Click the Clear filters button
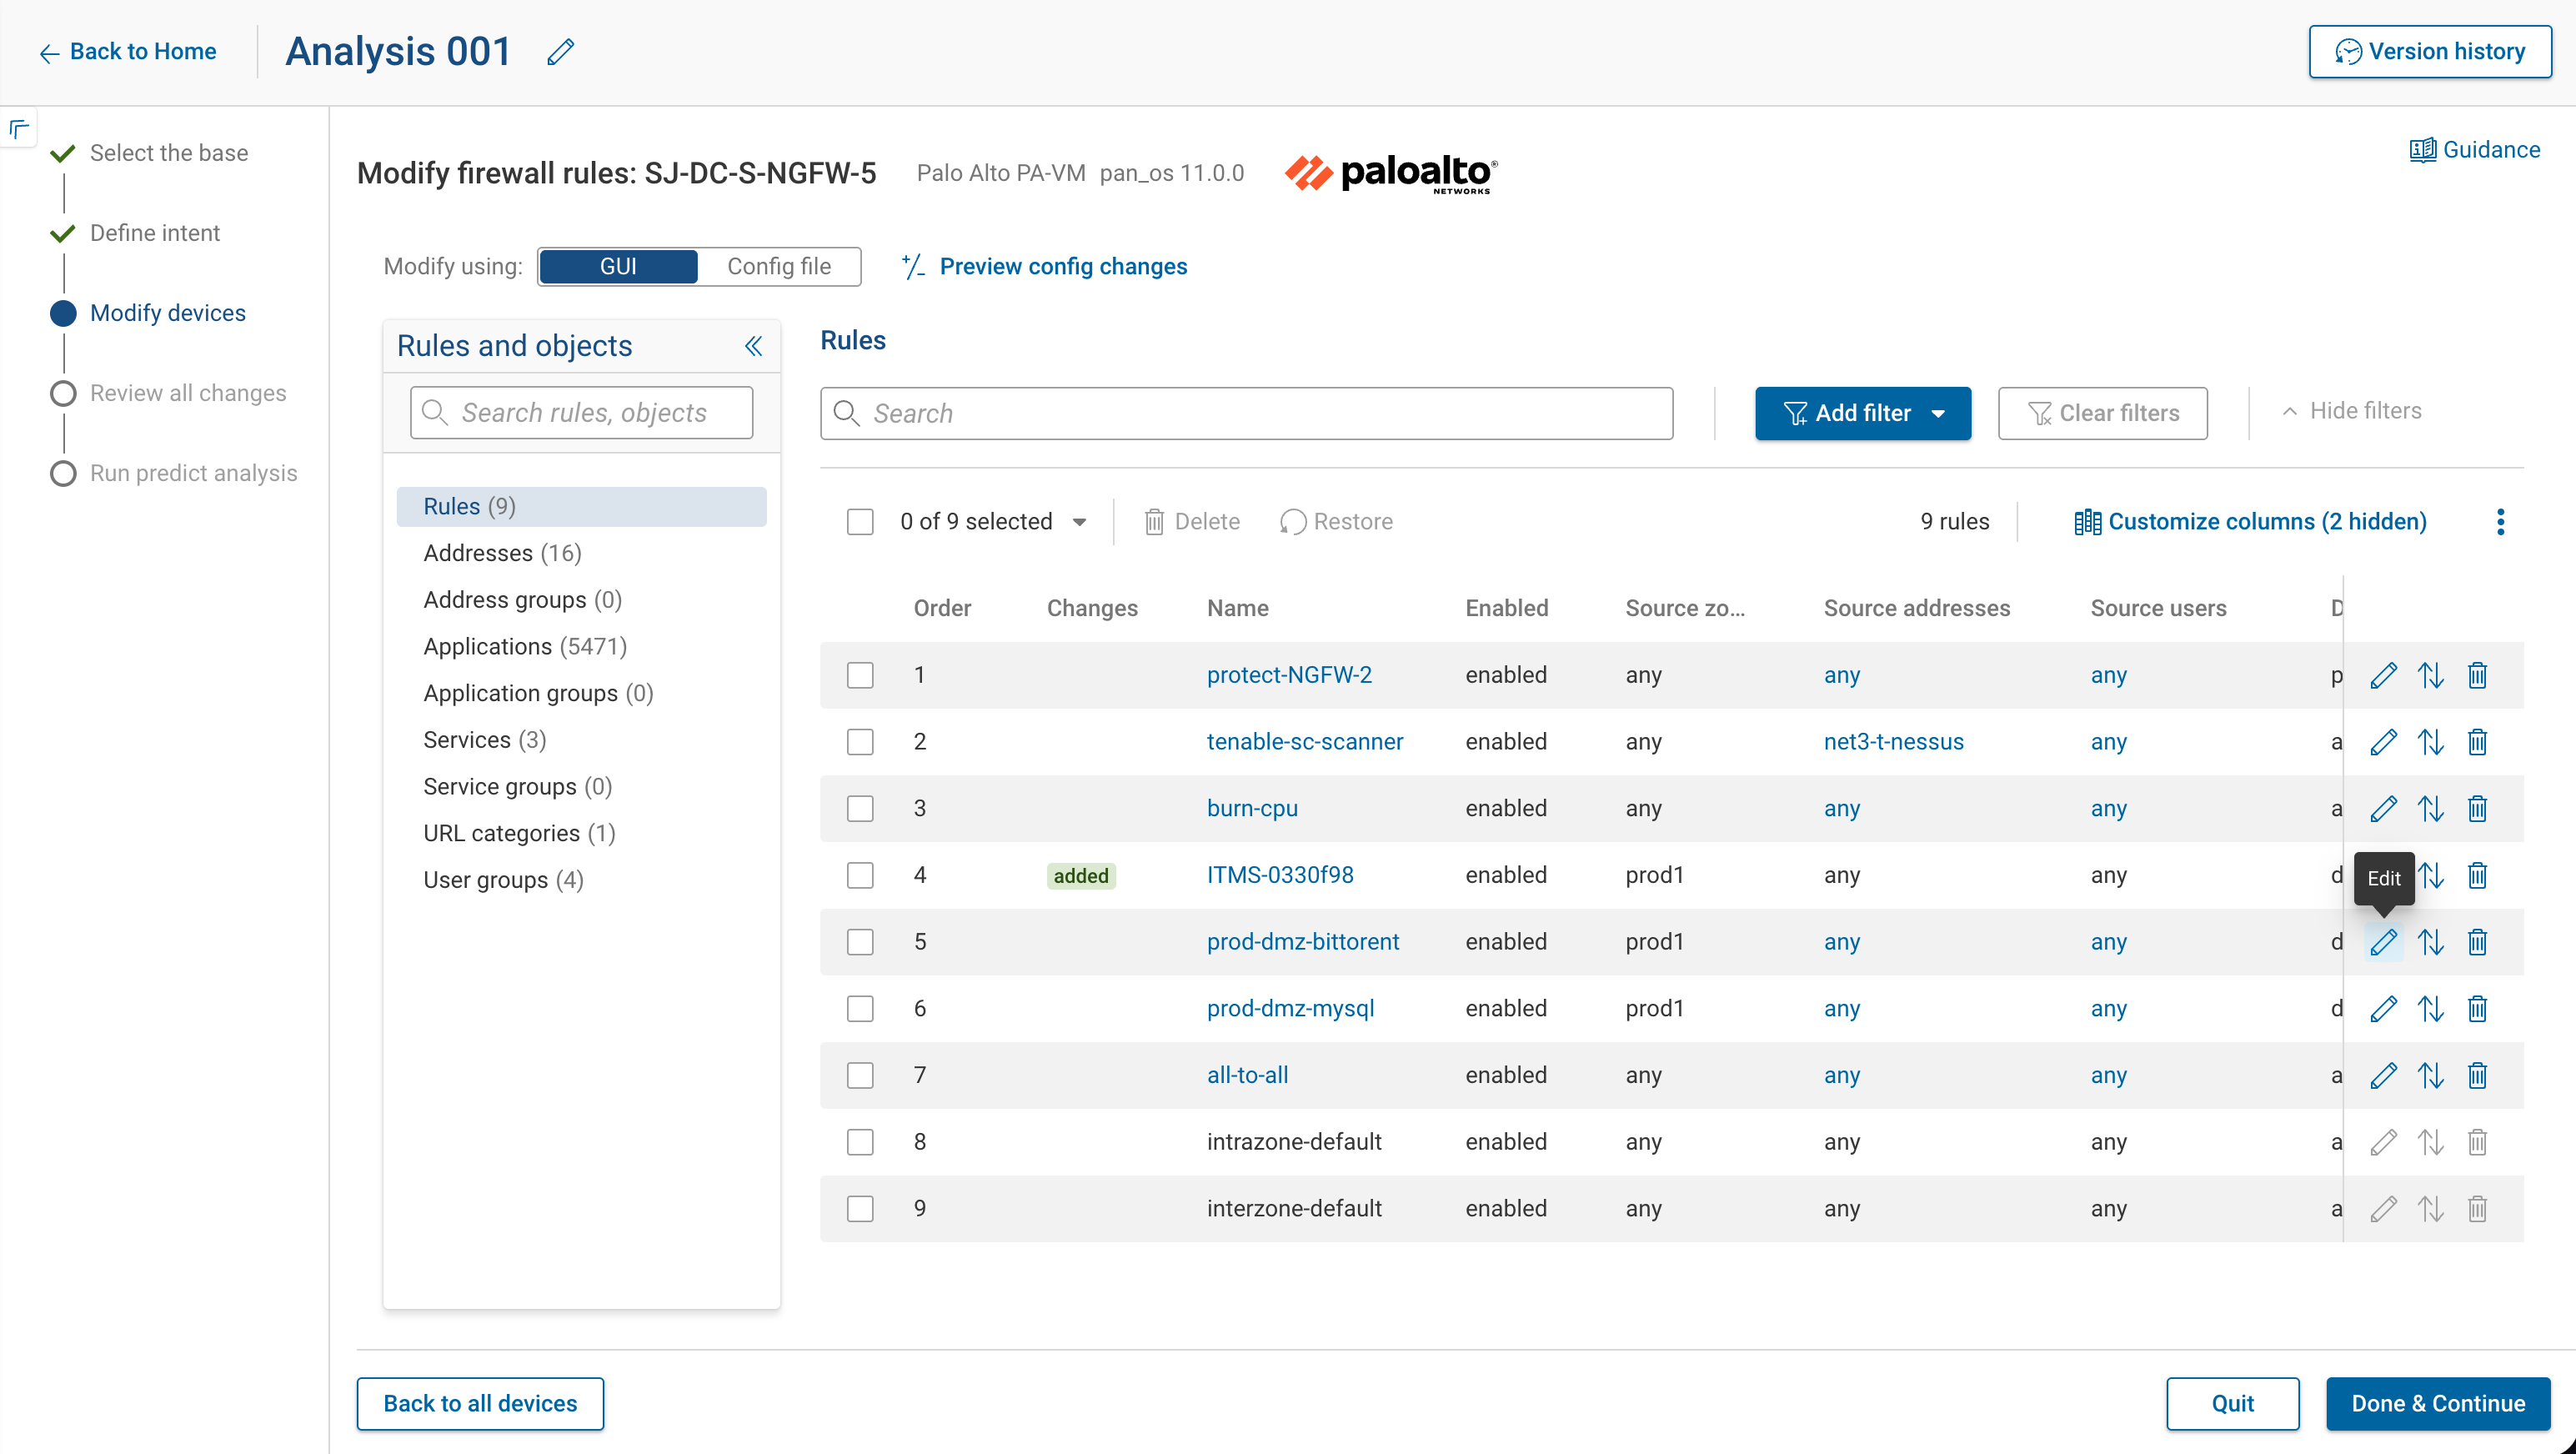This screenshot has height=1454, width=2576. pyautogui.click(x=2102, y=413)
